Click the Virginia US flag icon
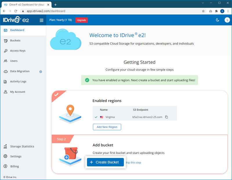 [101, 117]
